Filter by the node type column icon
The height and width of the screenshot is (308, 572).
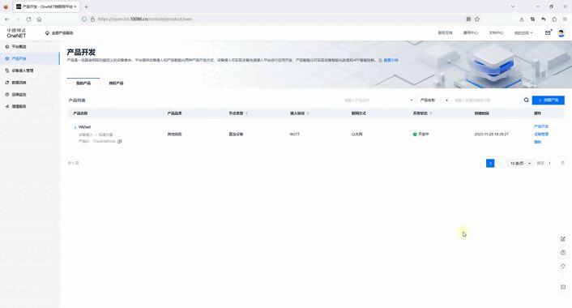pyautogui.click(x=246, y=113)
